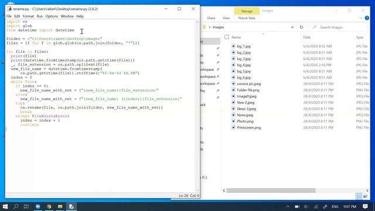
Task: Sort files by Type column
Action: tap(359, 38)
